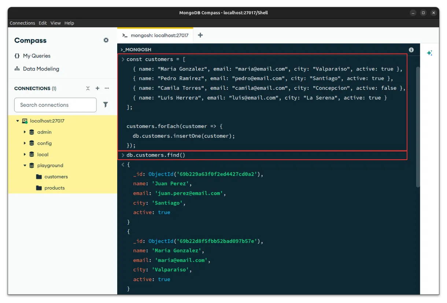Open Compass settings gear icon
Viewport: 447px width, 303px height.
[106, 40]
